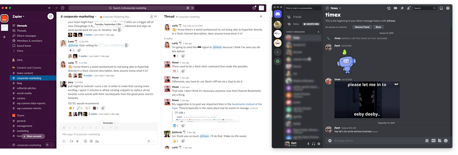Click Remove Friend button in Discord
This screenshot has height=155, width=458.
tap(362, 27)
